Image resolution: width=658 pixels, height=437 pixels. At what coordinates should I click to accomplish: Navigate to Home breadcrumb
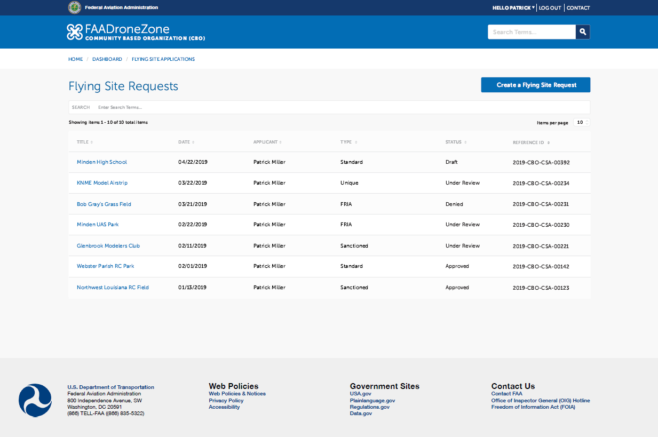75,59
